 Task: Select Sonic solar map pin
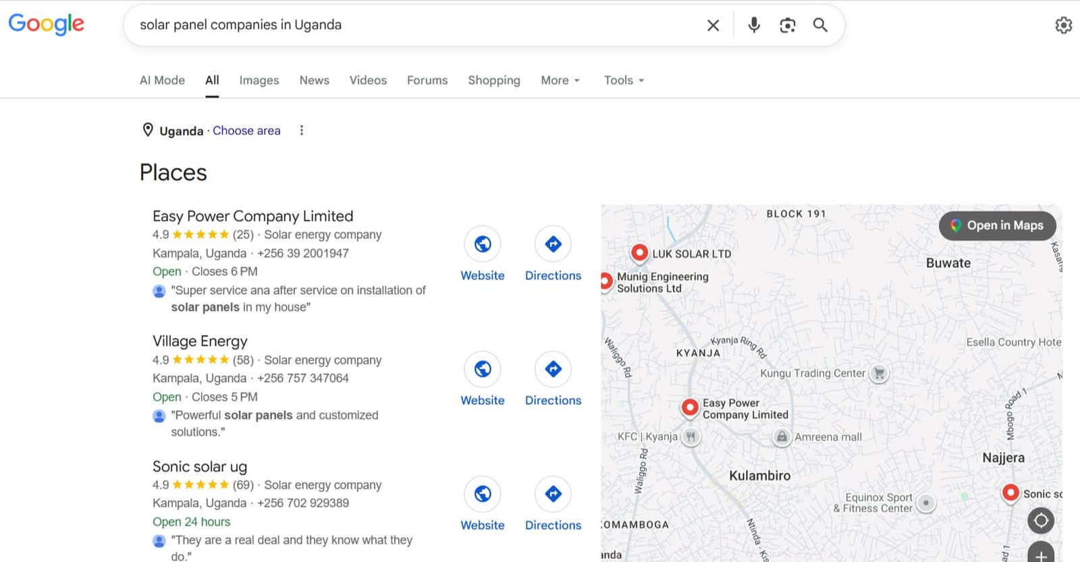(x=1010, y=493)
